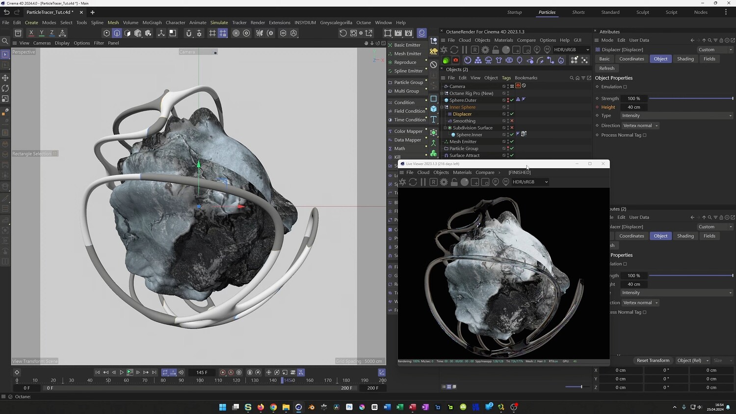Click the X axis lock icon
736x414 pixels.
[31, 33]
